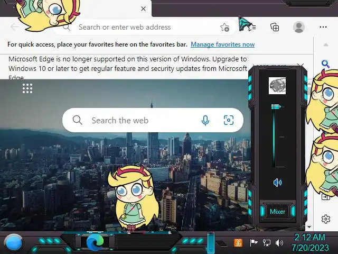Image resolution: width=338 pixels, height=254 pixels.
Task: Open the sidebar search magnifier icon
Action: point(325,64)
